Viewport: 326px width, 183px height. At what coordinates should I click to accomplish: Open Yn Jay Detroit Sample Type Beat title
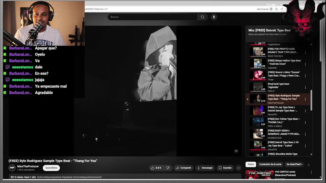pos(282,109)
